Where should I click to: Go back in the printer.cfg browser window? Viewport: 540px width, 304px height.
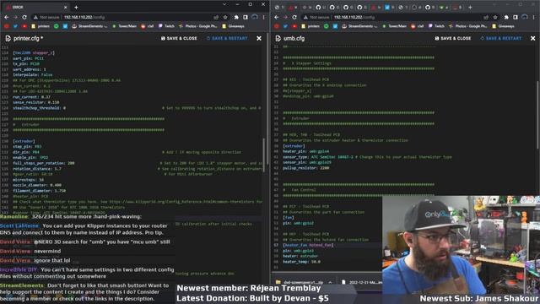(7, 17)
